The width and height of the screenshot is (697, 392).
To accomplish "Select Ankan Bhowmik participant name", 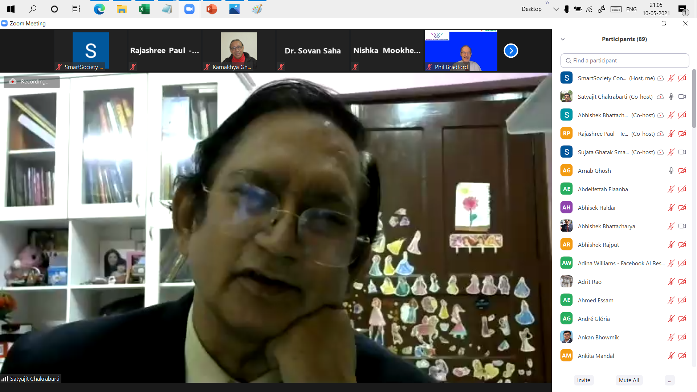I will pyautogui.click(x=598, y=338).
